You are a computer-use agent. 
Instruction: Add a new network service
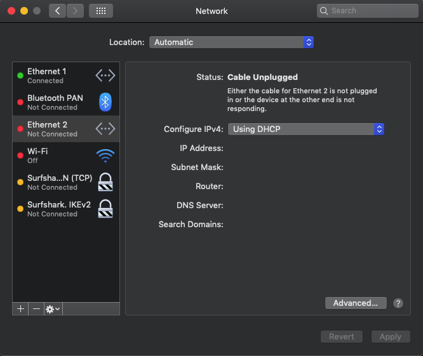pos(20,309)
